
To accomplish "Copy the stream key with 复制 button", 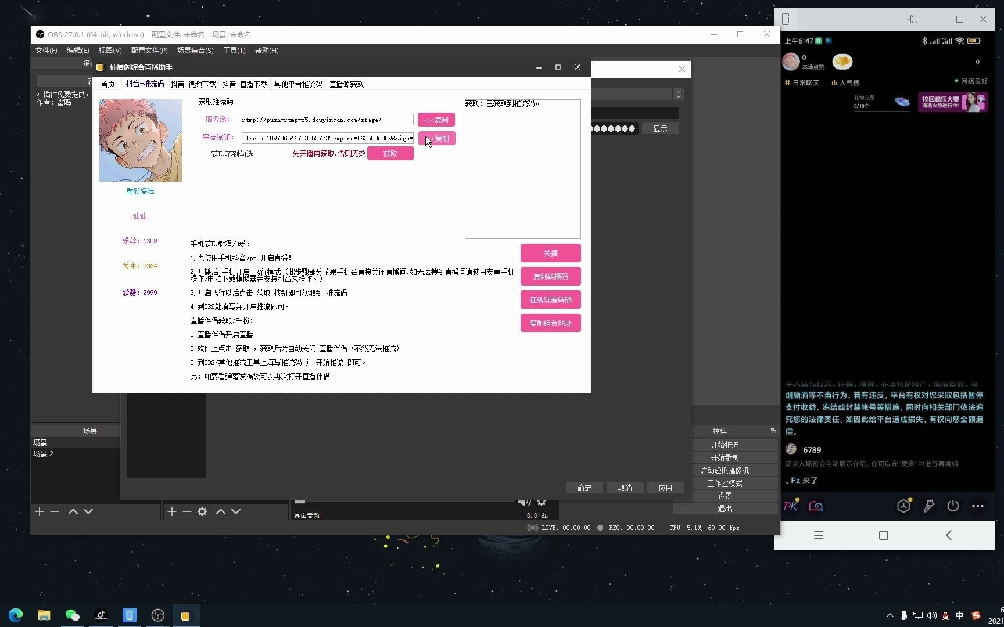I will [436, 138].
